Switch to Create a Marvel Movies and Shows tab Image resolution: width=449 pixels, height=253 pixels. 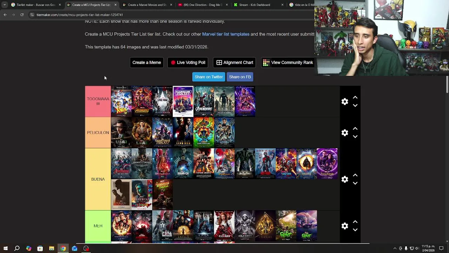click(147, 5)
